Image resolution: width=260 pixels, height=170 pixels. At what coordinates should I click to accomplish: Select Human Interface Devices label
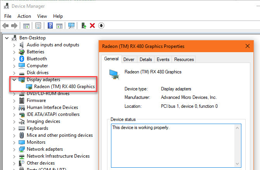52,107
